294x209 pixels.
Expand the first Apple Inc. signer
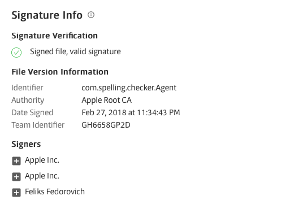click(16, 161)
